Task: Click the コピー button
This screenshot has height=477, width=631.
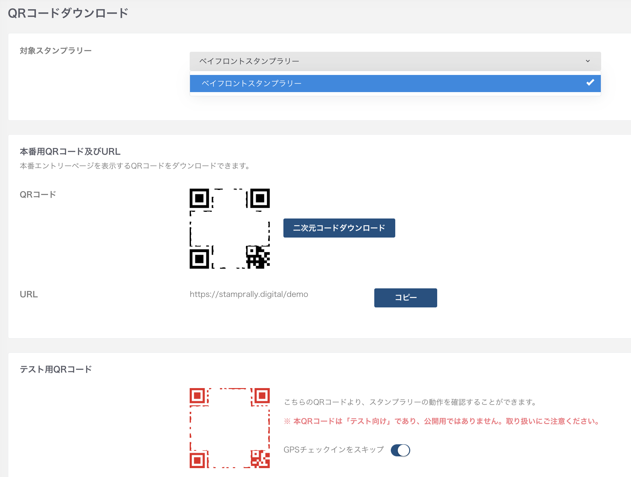Action: pos(405,298)
